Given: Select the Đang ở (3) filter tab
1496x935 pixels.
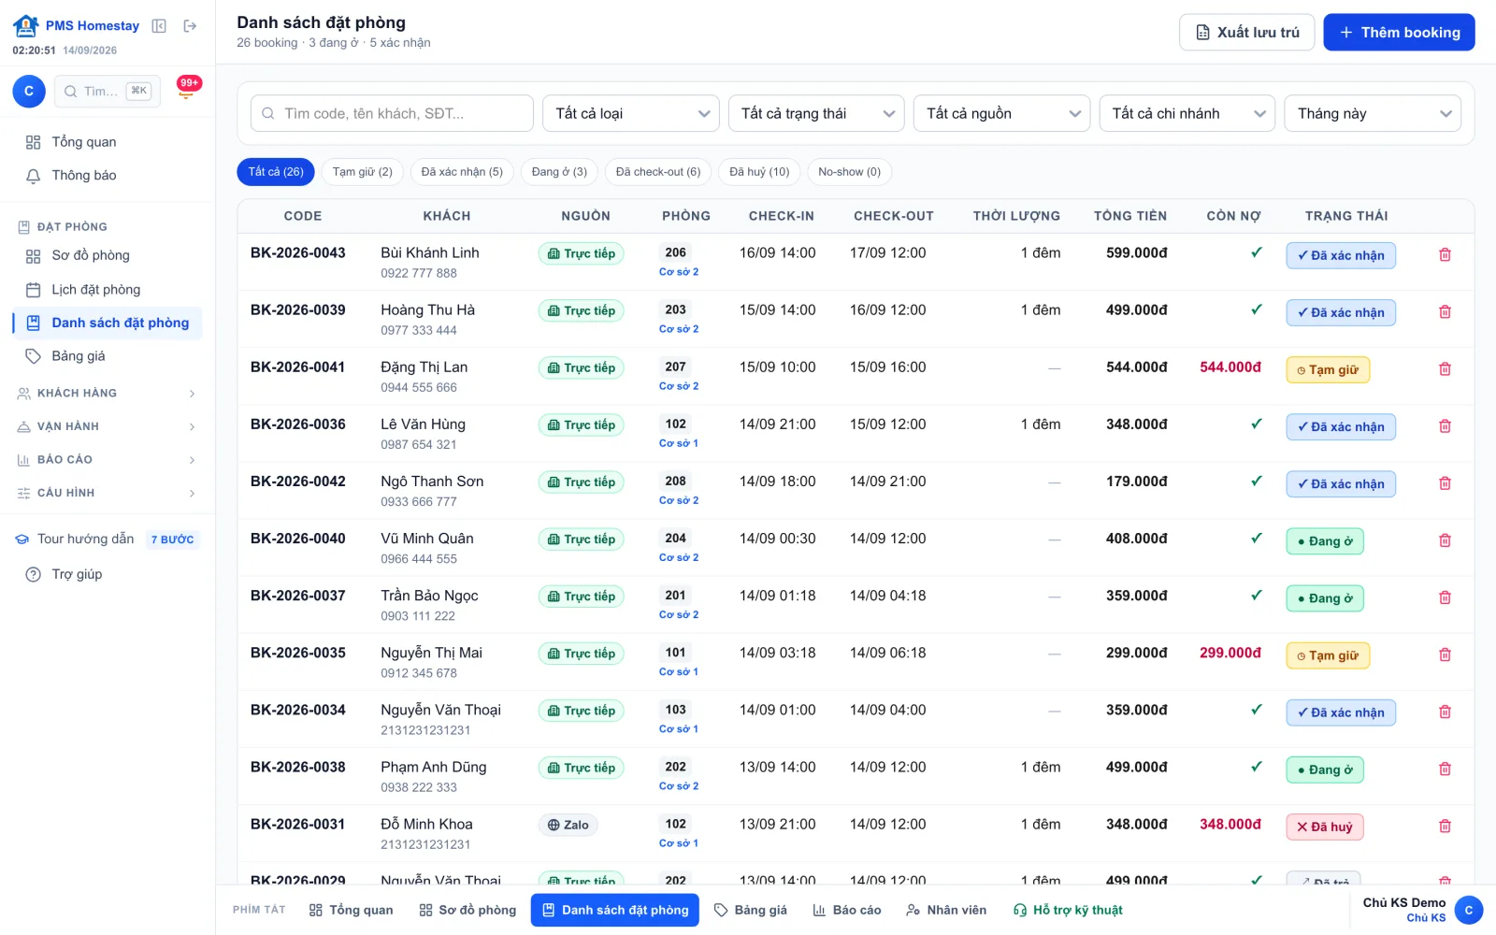Looking at the screenshot, I should point(559,172).
